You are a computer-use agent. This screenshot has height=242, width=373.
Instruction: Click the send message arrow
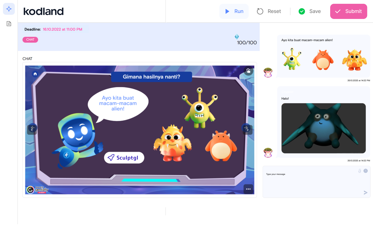[x=365, y=192]
